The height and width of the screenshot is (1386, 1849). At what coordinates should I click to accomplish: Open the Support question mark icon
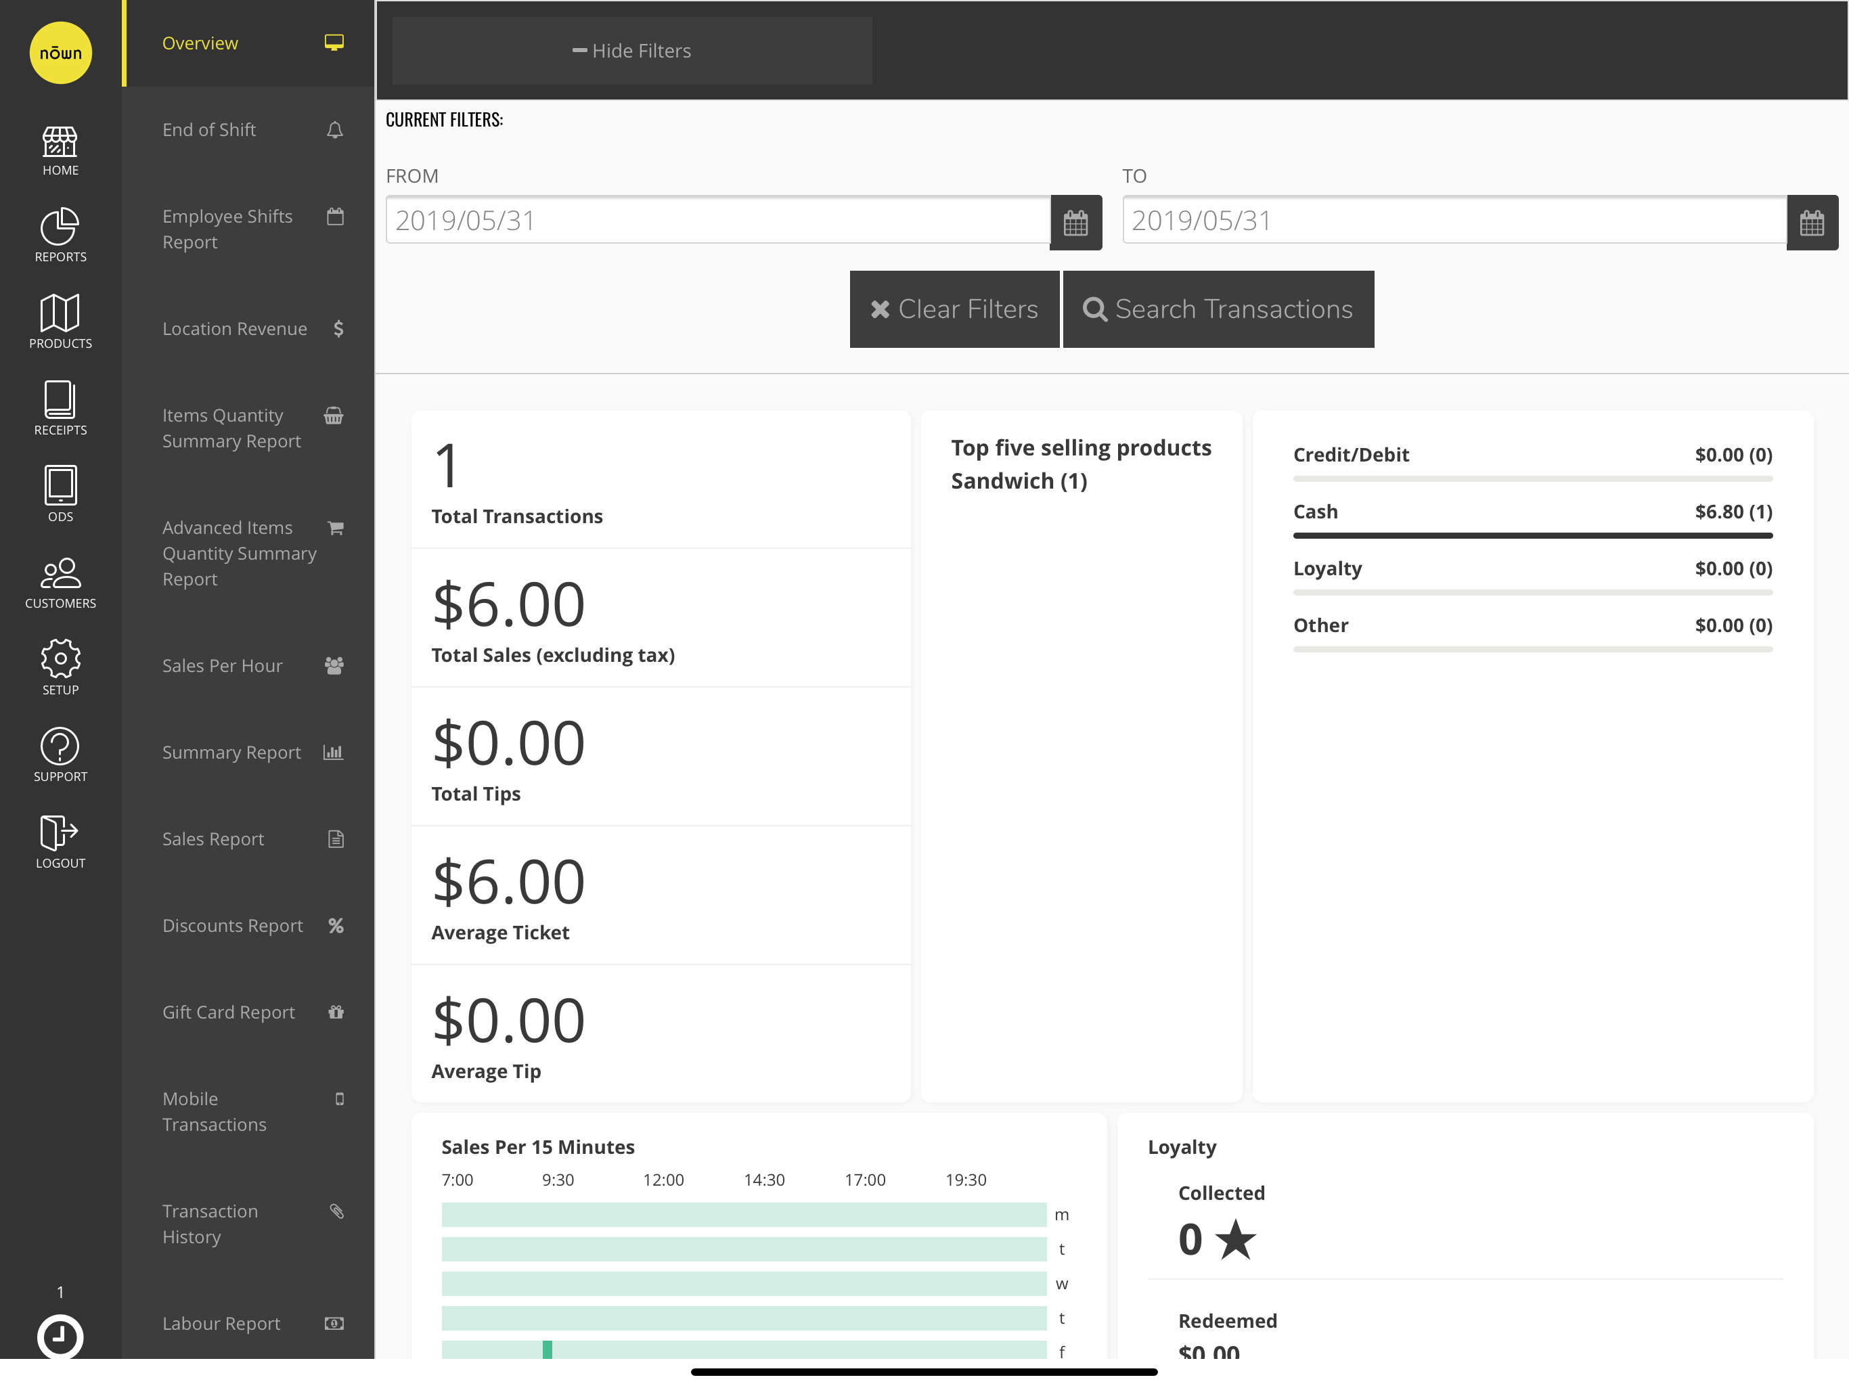[60, 746]
